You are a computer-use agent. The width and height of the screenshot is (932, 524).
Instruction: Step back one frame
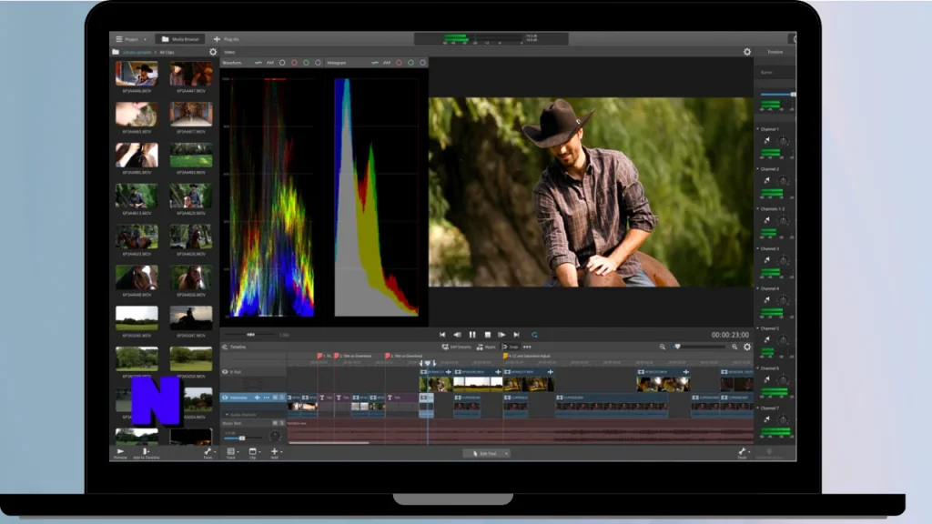pyautogui.click(x=457, y=335)
